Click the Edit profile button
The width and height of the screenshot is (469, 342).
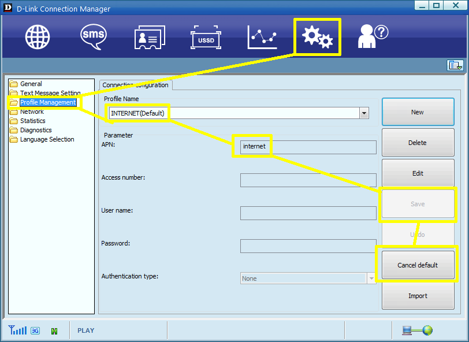tap(418, 173)
